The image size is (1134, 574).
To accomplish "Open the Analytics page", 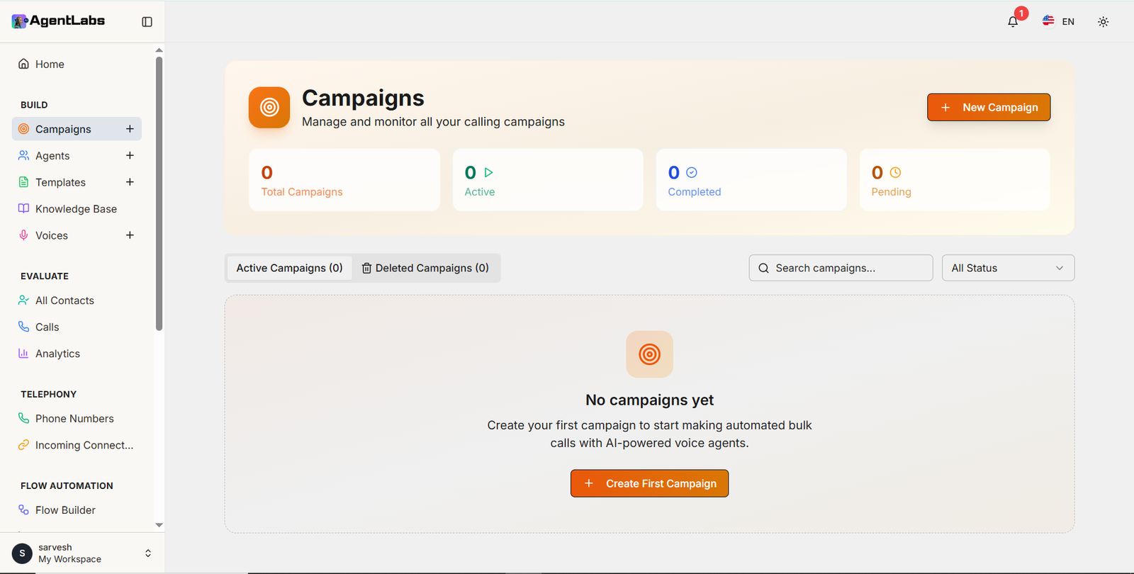I will 77,354.
